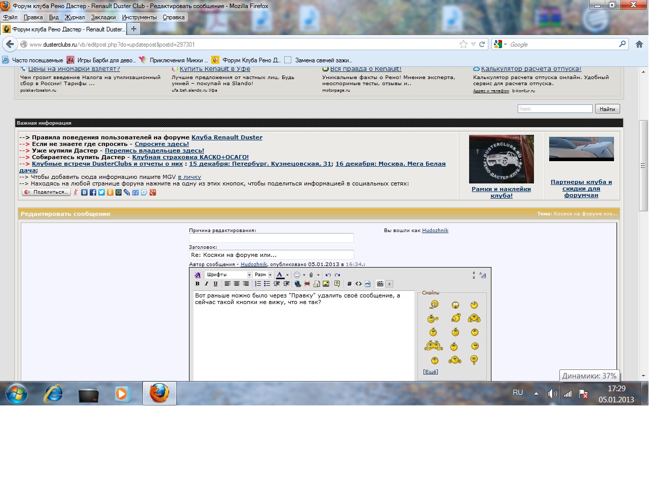Viewport: 652px width, 489px height.
Task: Switch editor mode with the A/A icon
Action: tap(482, 275)
